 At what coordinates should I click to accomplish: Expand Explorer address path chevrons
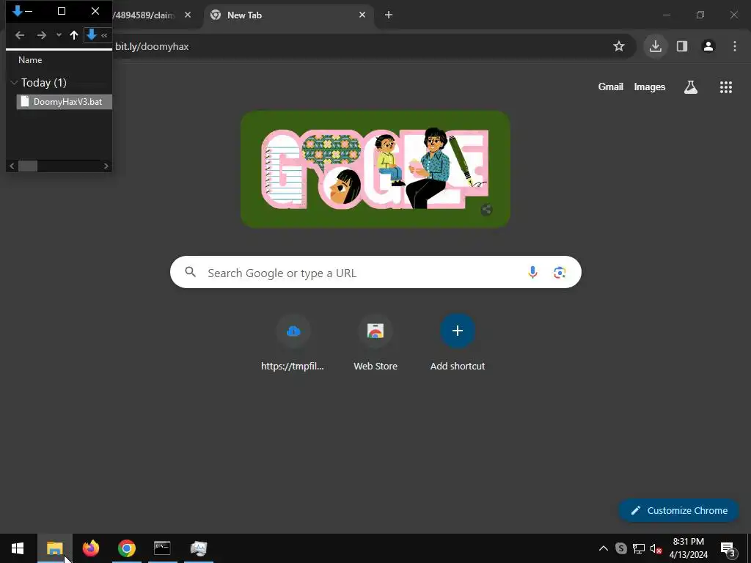(x=104, y=35)
